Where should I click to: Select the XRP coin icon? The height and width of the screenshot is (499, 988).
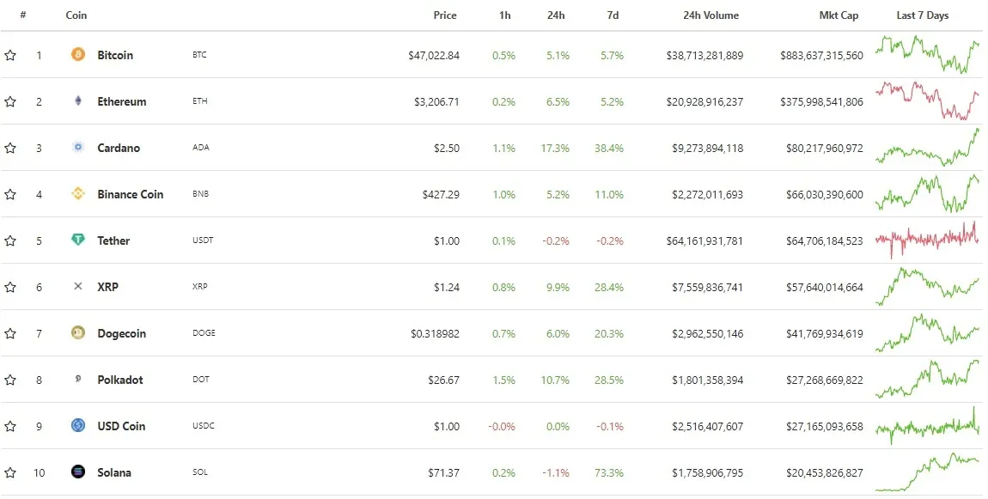pos(77,287)
